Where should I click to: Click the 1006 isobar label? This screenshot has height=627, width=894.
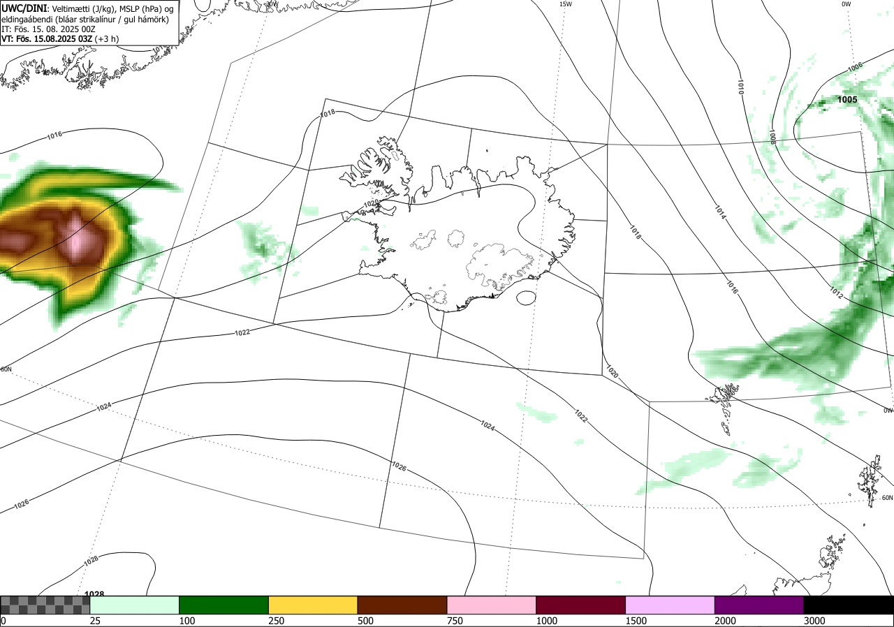[854, 68]
